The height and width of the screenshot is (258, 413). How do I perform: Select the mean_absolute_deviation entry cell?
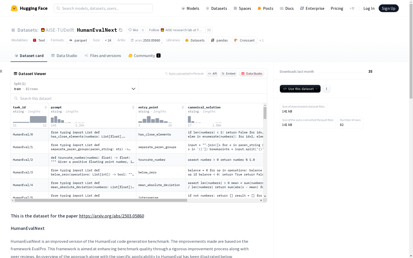[x=161, y=185]
